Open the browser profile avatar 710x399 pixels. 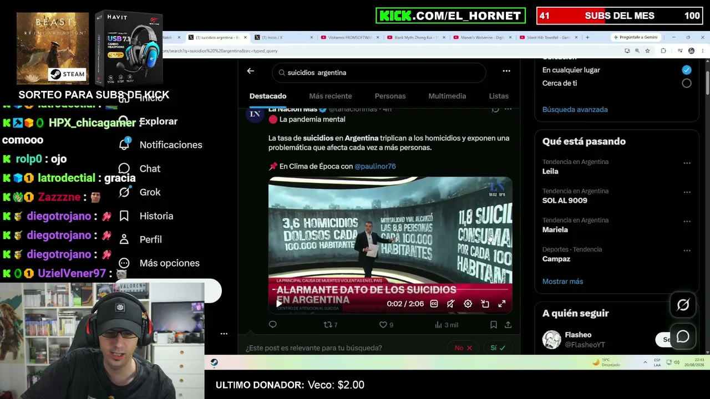[x=691, y=50]
